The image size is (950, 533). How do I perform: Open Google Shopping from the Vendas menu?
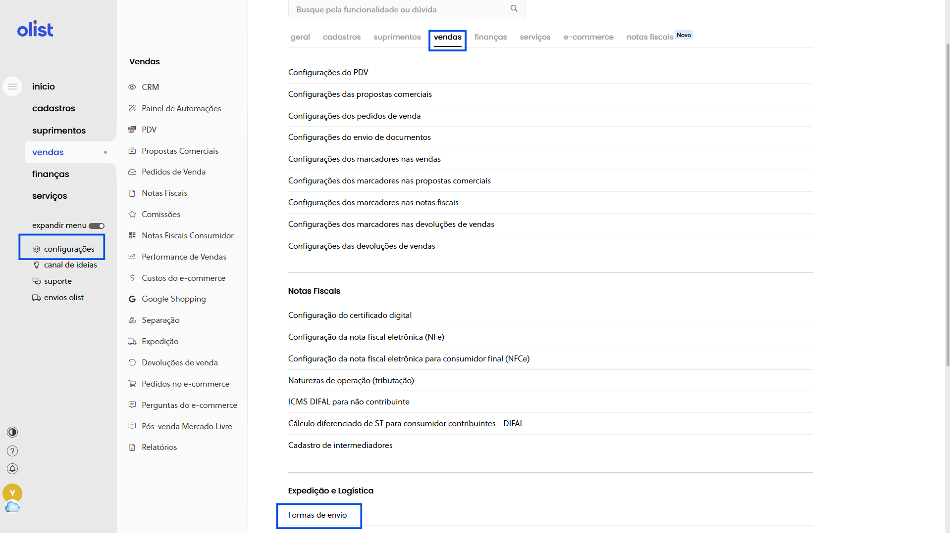(x=173, y=299)
